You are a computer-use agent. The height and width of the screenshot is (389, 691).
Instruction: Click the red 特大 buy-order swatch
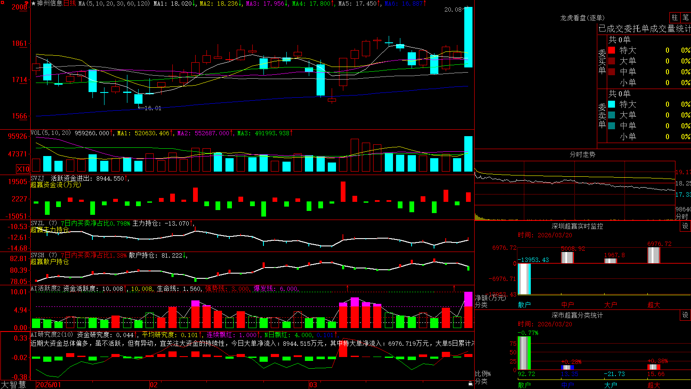click(612, 50)
